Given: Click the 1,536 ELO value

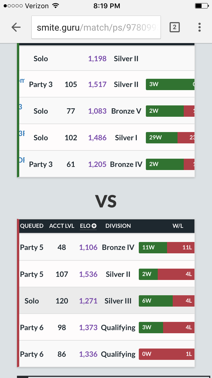Looking at the screenshot, I should (x=88, y=274).
